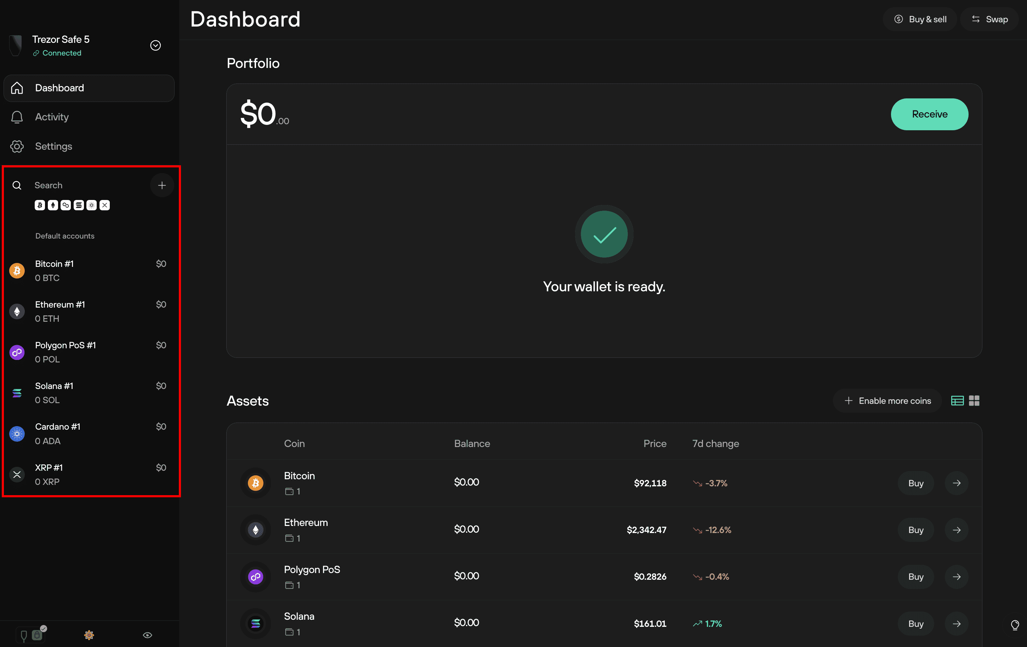Click the 7d change column header
Screen dimensions: 1027x647
(x=716, y=444)
